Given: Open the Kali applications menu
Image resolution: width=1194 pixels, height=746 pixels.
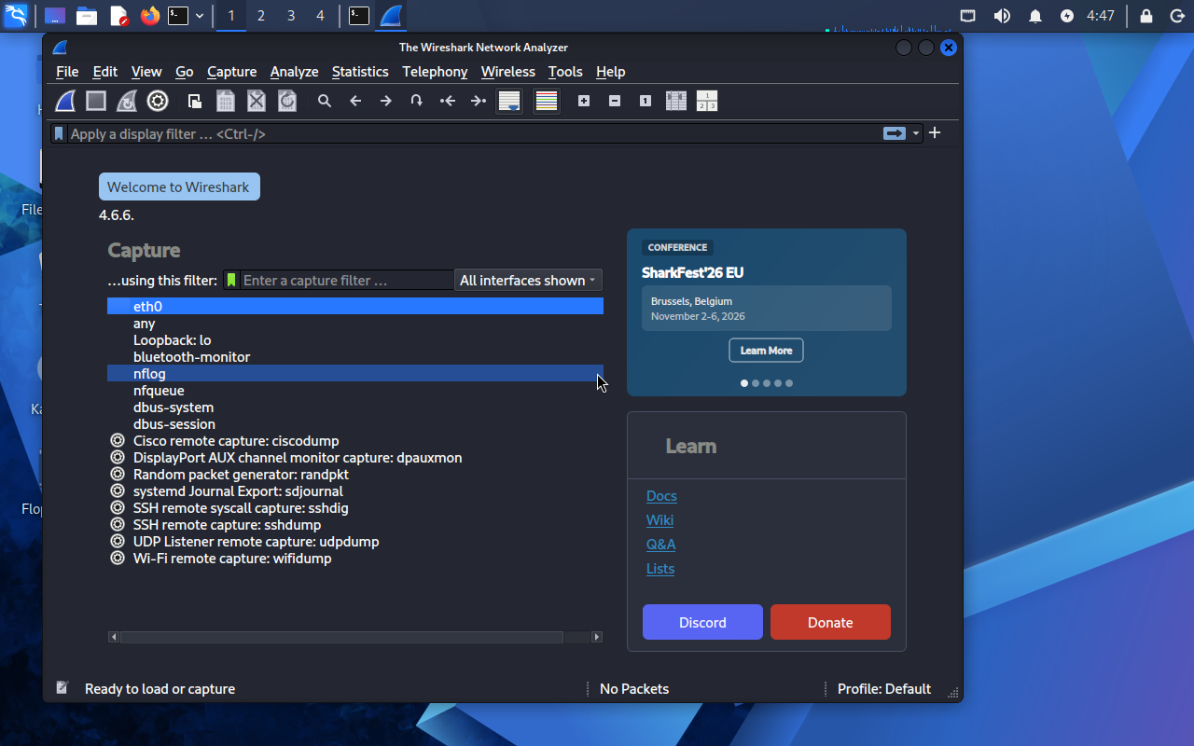Looking at the screenshot, I should click(16, 16).
